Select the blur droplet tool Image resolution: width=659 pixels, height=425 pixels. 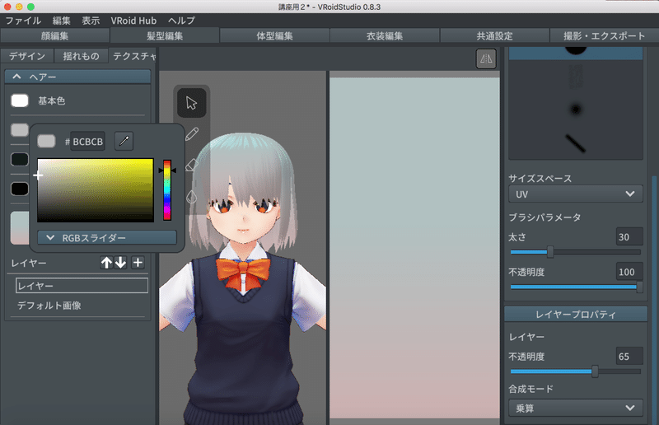(192, 196)
